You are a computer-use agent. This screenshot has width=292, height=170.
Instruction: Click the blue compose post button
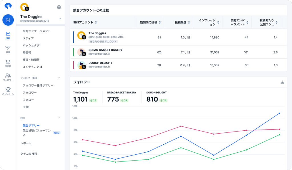[8, 20]
